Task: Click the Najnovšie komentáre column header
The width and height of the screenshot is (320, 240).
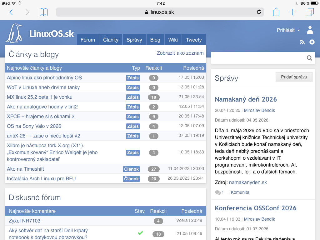Action: pos(32,211)
